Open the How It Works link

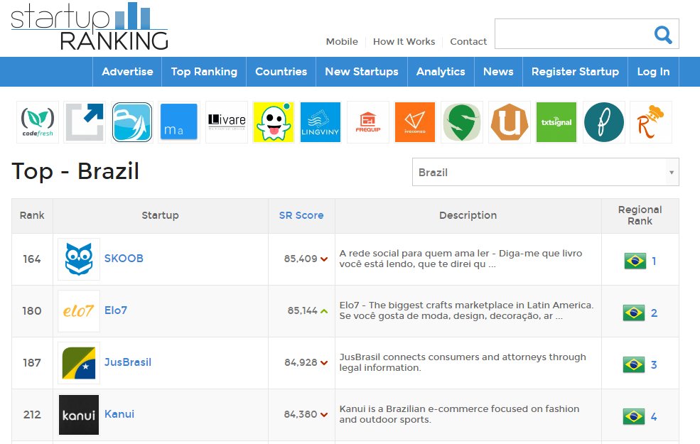404,41
